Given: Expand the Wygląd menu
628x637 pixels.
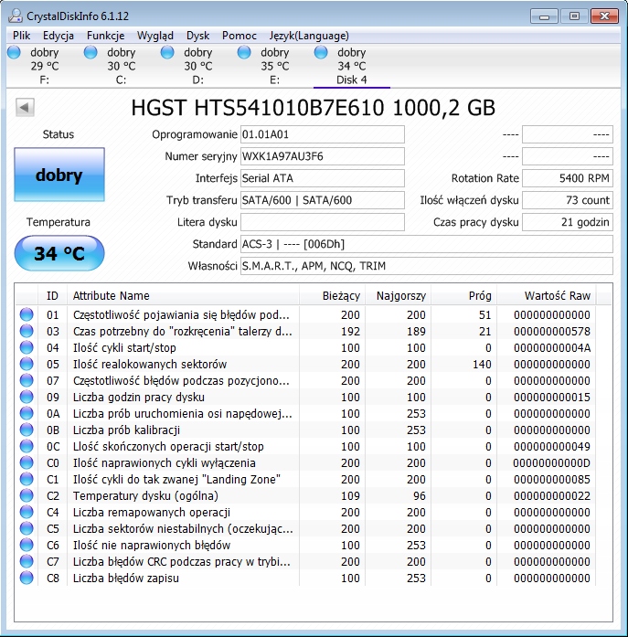Looking at the screenshot, I should tap(154, 36).
